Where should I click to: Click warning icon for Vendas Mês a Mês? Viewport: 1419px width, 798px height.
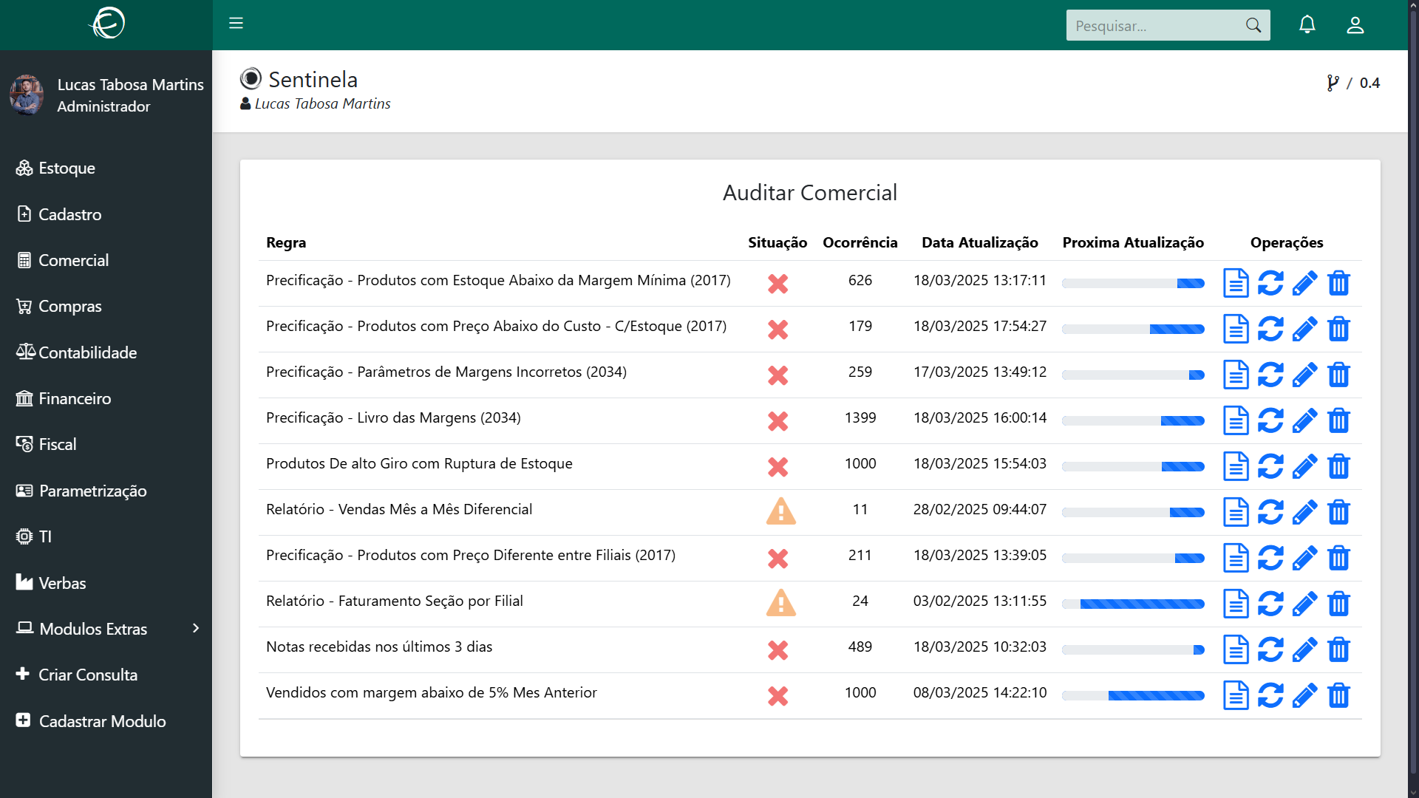point(780,511)
